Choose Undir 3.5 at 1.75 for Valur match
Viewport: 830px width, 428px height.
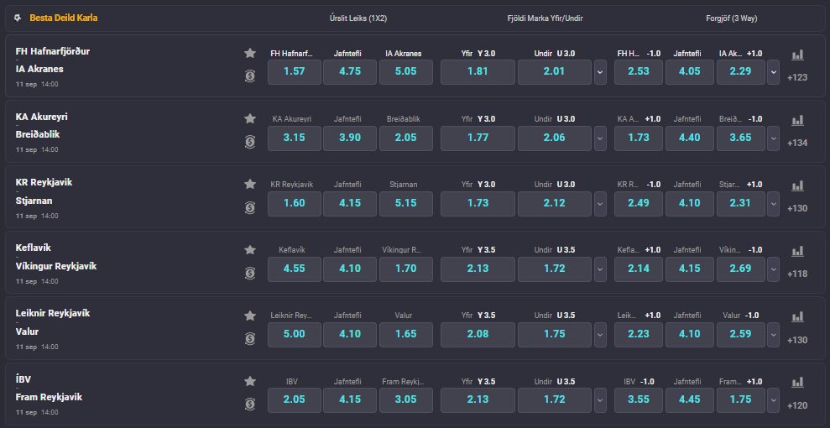[554, 335]
